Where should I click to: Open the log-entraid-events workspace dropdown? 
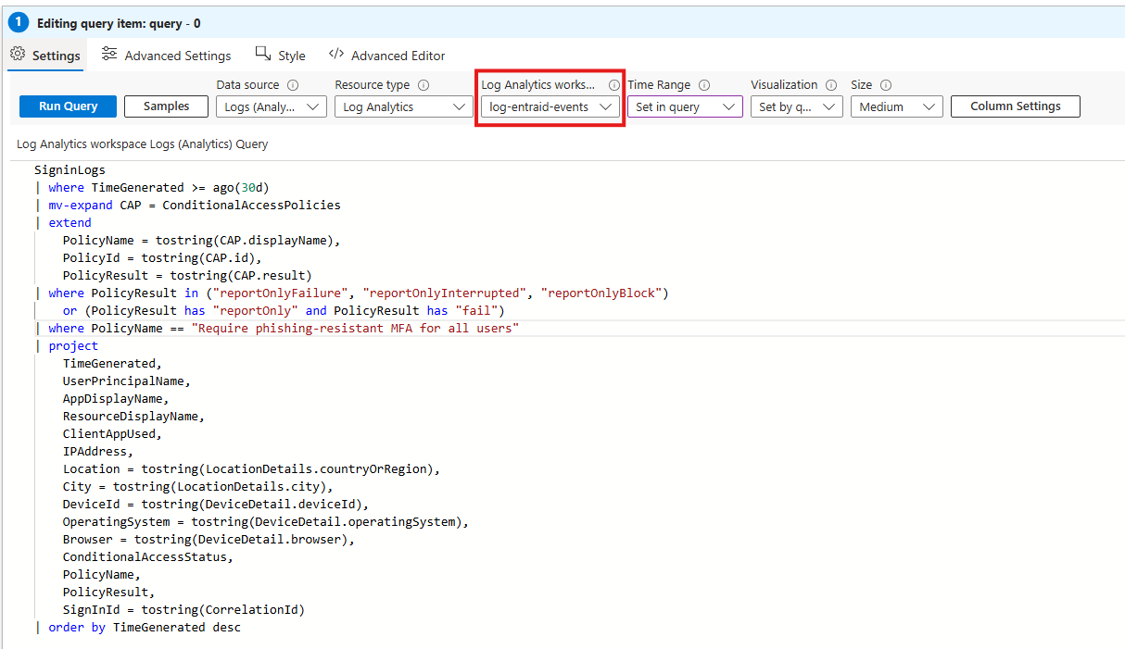pos(550,106)
